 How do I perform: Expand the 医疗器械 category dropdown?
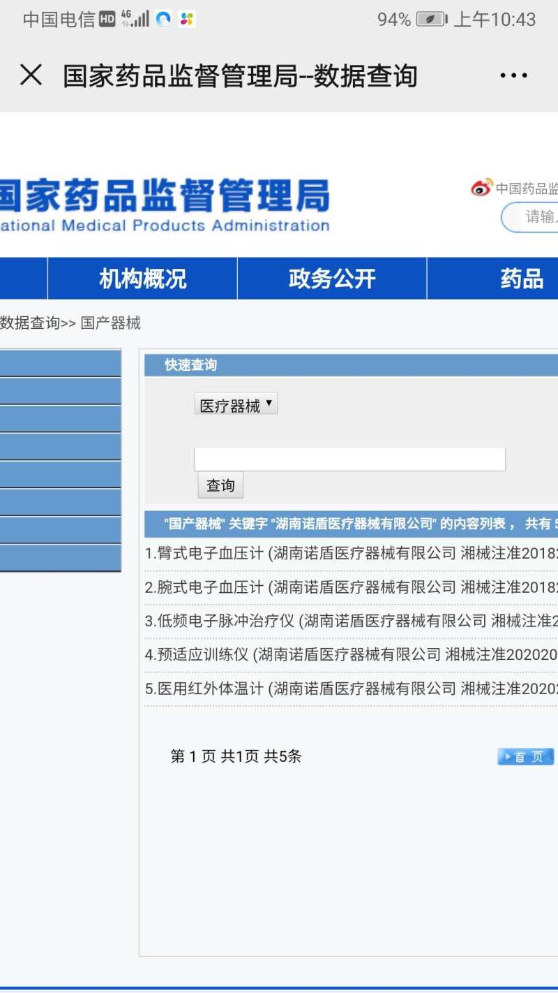pyautogui.click(x=236, y=405)
